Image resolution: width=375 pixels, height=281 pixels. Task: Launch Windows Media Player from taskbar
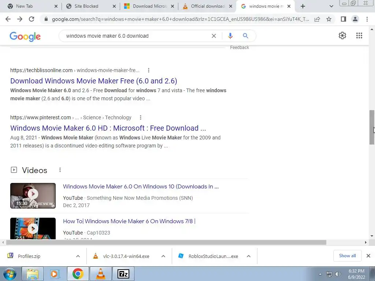point(55,274)
